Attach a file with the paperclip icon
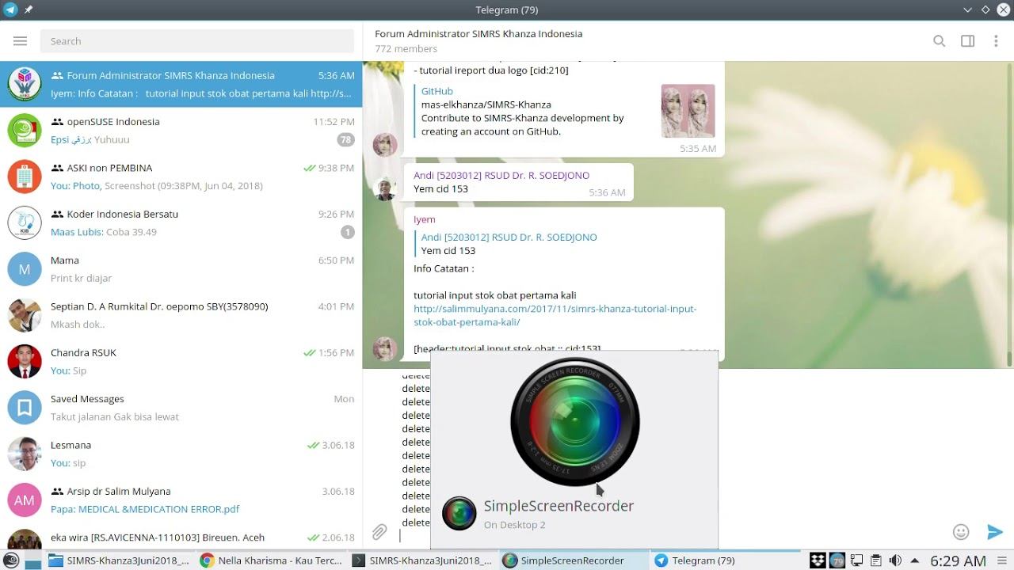The height and width of the screenshot is (570, 1014). 379,532
